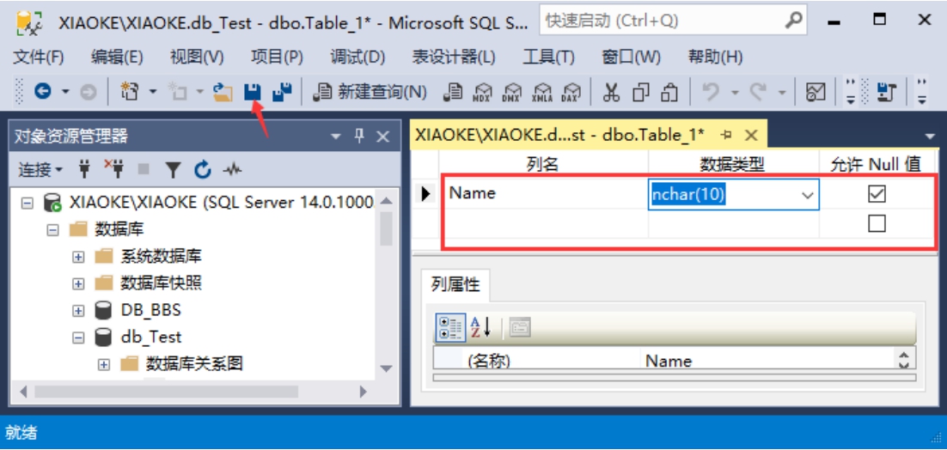Click the Copy icon in toolbar
This screenshot has width=947, height=450.
click(641, 92)
